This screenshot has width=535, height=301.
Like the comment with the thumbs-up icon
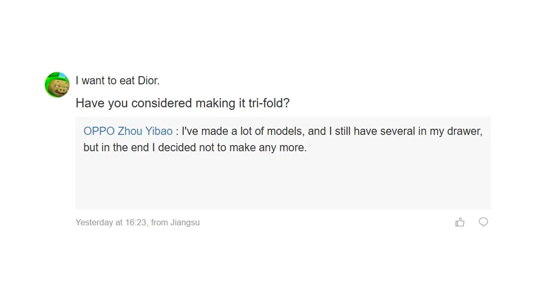(x=460, y=222)
